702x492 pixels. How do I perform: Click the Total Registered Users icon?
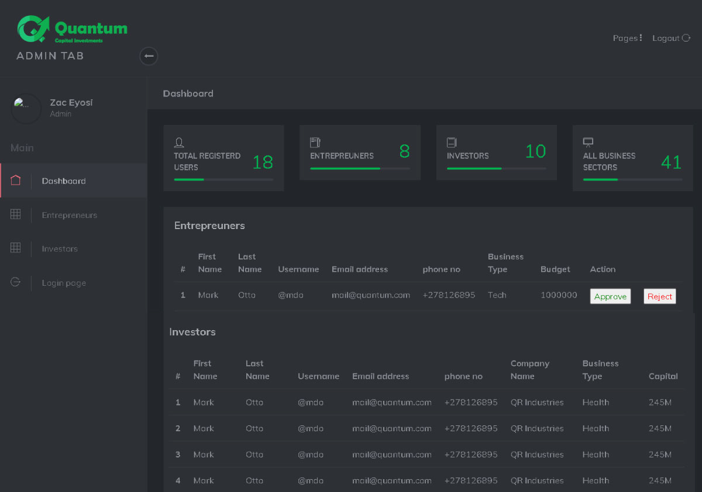point(179,142)
